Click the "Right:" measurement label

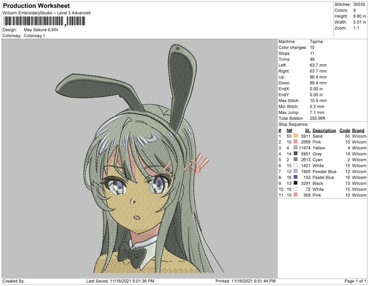coord(284,71)
